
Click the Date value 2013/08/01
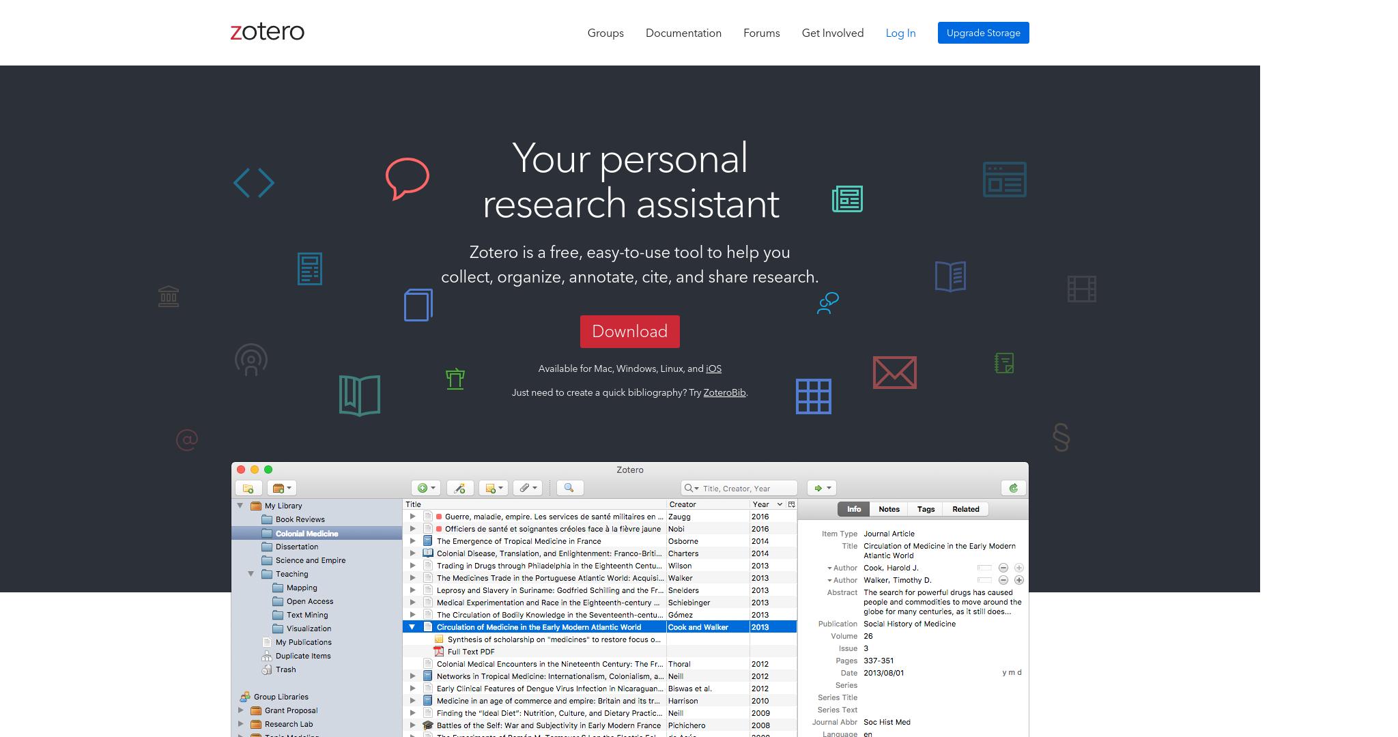(883, 673)
